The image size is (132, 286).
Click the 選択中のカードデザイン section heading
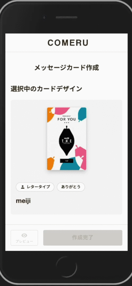[x=46, y=89]
